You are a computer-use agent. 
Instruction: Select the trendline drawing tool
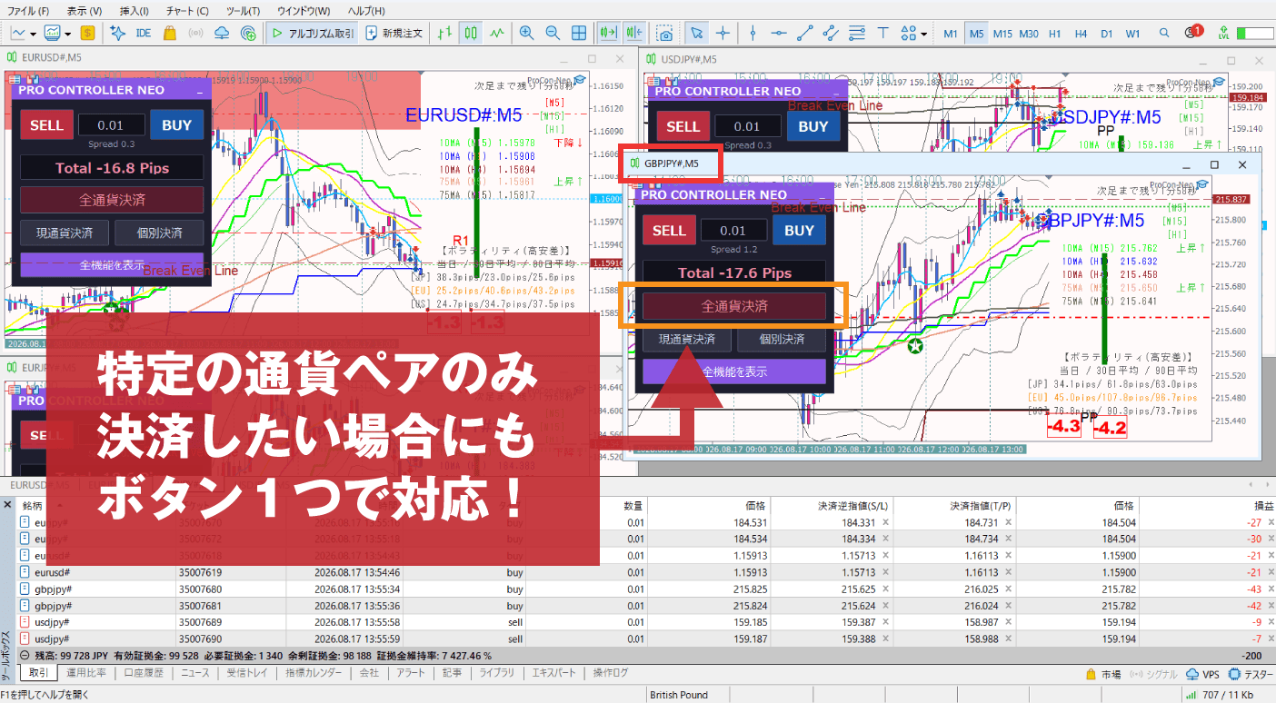[804, 34]
